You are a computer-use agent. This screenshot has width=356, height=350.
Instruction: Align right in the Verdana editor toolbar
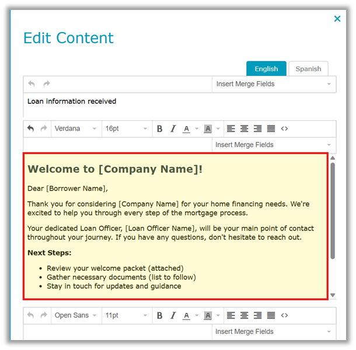click(258, 129)
